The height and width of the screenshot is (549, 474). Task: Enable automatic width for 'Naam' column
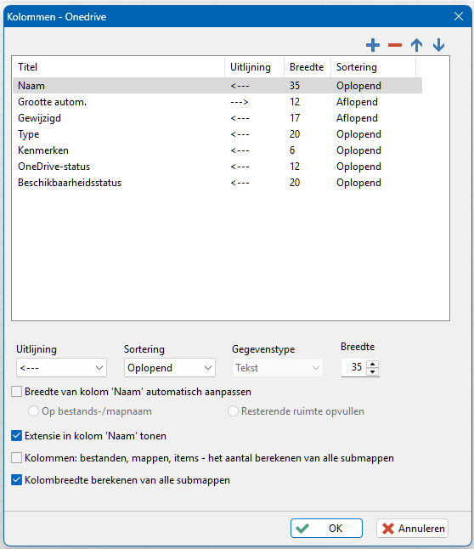click(x=16, y=392)
